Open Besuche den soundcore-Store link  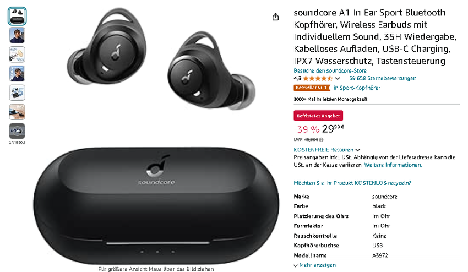330,71
